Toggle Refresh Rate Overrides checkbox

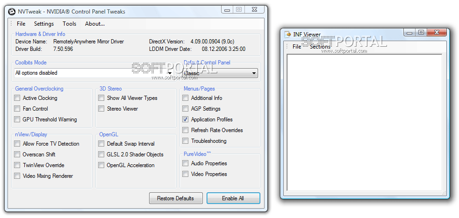[x=185, y=130]
